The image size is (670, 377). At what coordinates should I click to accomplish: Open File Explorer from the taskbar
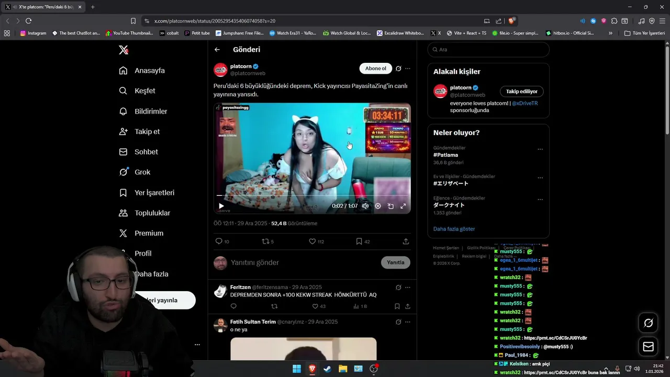pyautogui.click(x=343, y=369)
